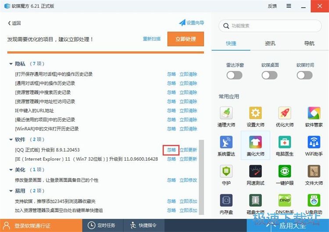Viewport: 329px width, 232px height.
Task: Open 守护 shield icon
Action: click(226, 171)
